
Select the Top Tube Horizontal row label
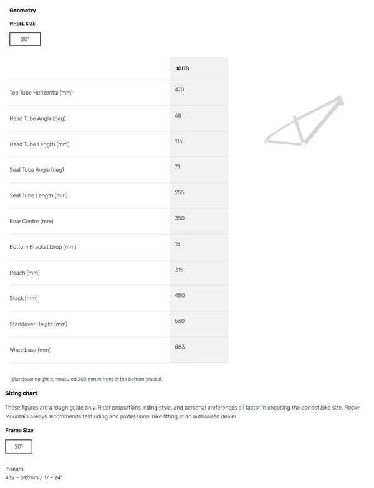(41, 93)
